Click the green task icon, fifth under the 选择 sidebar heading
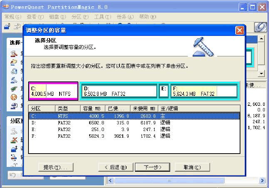 pyautogui.click(x=14, y=88)
